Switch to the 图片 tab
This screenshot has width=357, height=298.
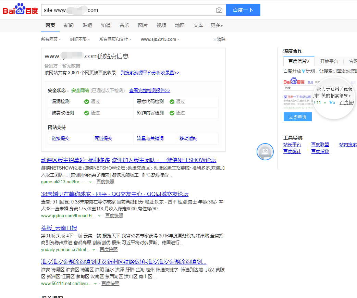(143, 25)
